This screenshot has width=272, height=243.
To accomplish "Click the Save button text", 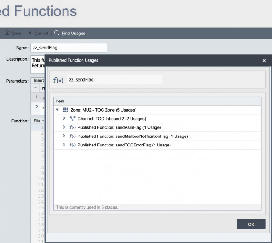I will 16,33.
